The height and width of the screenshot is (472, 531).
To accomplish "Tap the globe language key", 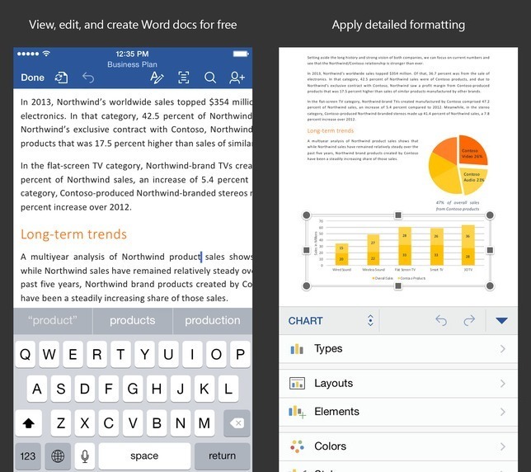I will point(58,456).
